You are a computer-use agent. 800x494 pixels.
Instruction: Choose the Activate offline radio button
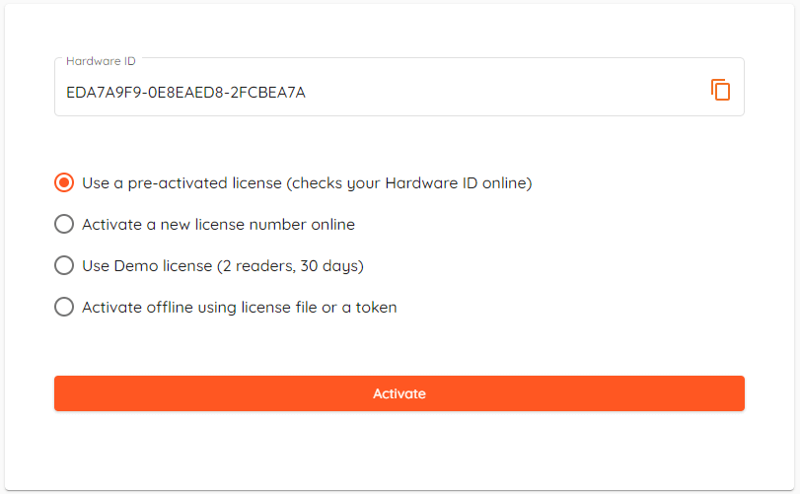coord(64,307)
